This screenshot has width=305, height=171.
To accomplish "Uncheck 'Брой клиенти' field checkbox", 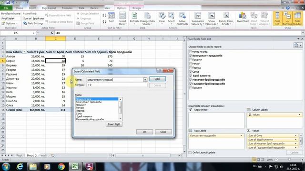I will click(191, 76).
